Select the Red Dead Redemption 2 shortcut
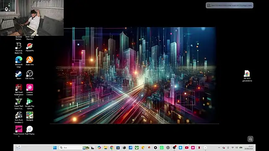 tap(19, 91)
